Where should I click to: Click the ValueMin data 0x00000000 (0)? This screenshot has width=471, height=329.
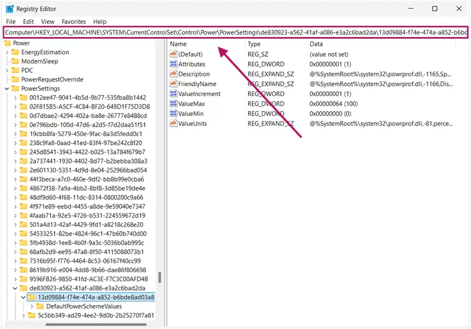click(330, 113)
